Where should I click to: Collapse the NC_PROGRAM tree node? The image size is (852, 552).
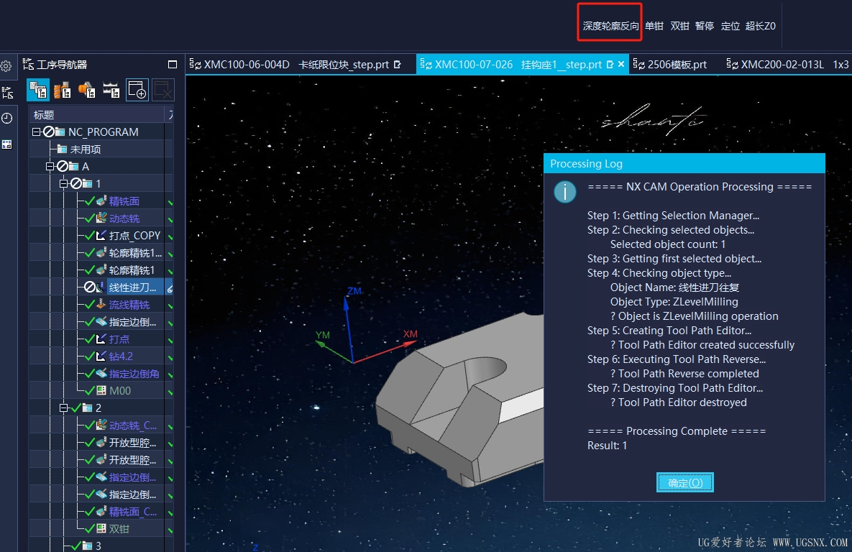pos(37,132)
